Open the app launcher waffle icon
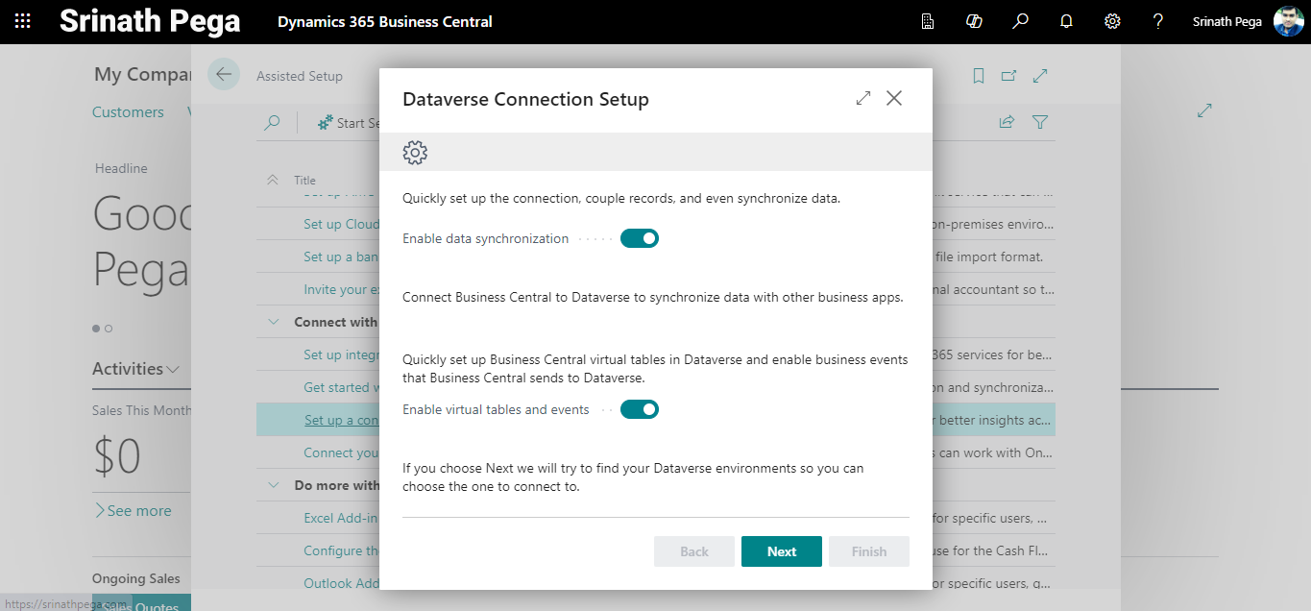 point(22,21)
